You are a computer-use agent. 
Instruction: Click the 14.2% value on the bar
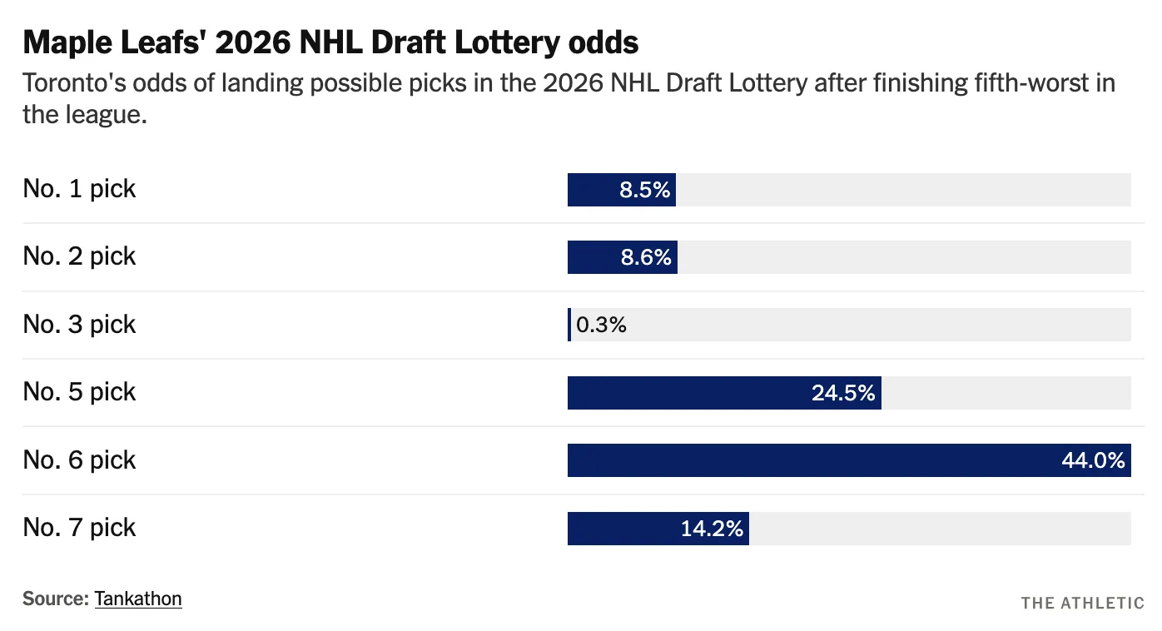tap(712, 529)
